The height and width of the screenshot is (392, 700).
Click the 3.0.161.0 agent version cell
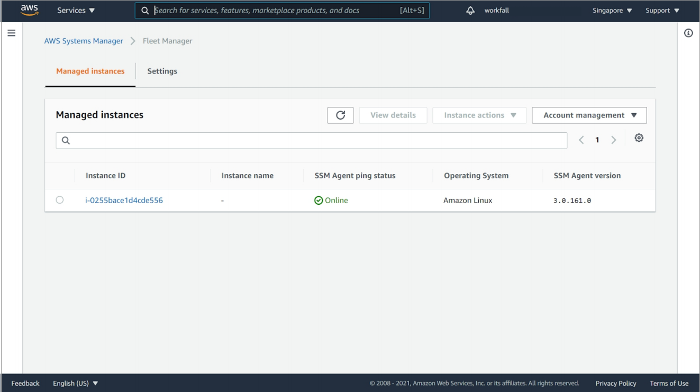[572, 201]
